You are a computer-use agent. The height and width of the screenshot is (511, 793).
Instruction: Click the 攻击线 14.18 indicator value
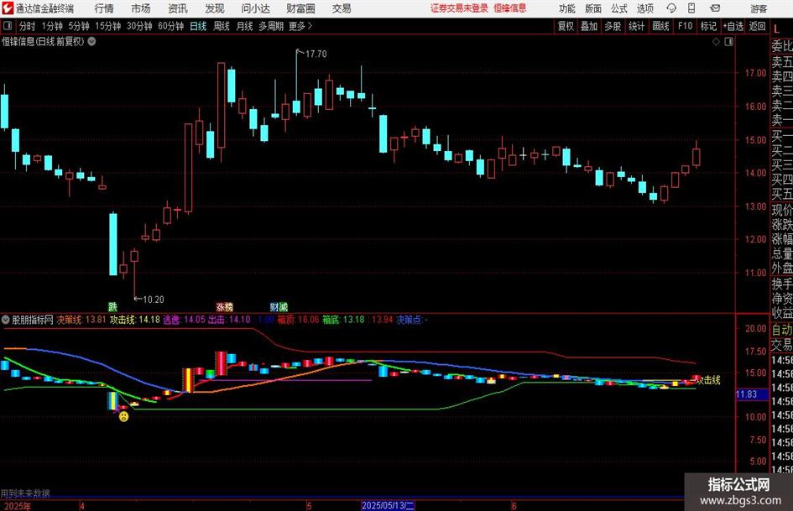click(135, 320)
